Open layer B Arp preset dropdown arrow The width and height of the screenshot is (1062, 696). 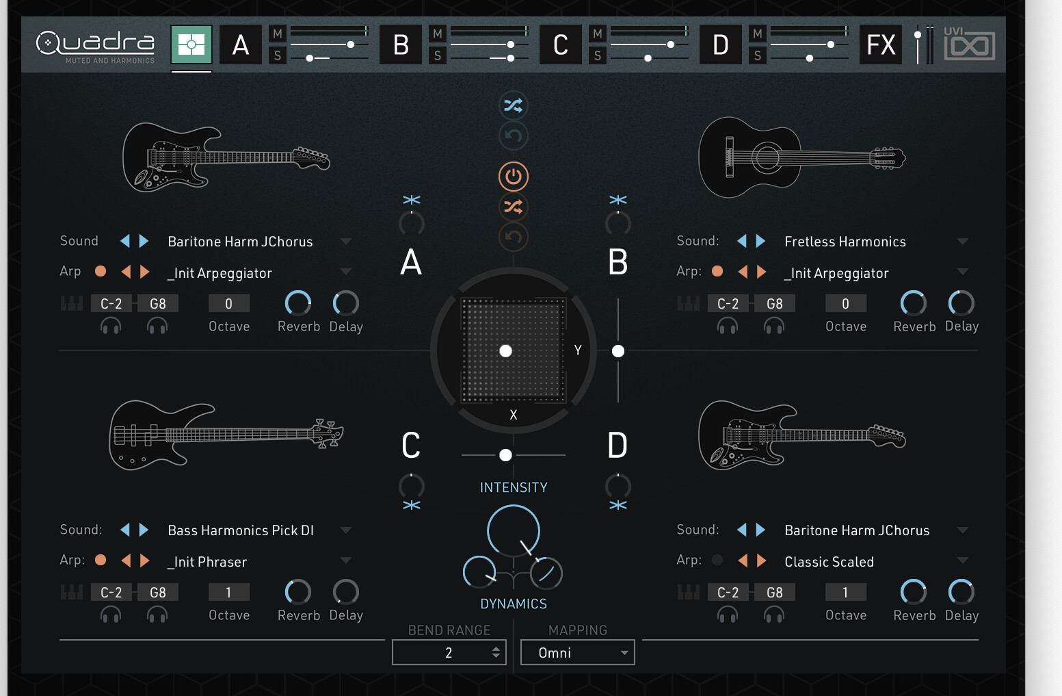coord(963,272)
